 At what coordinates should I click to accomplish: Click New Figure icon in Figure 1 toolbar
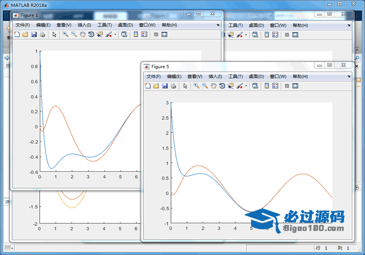[17, 34]
